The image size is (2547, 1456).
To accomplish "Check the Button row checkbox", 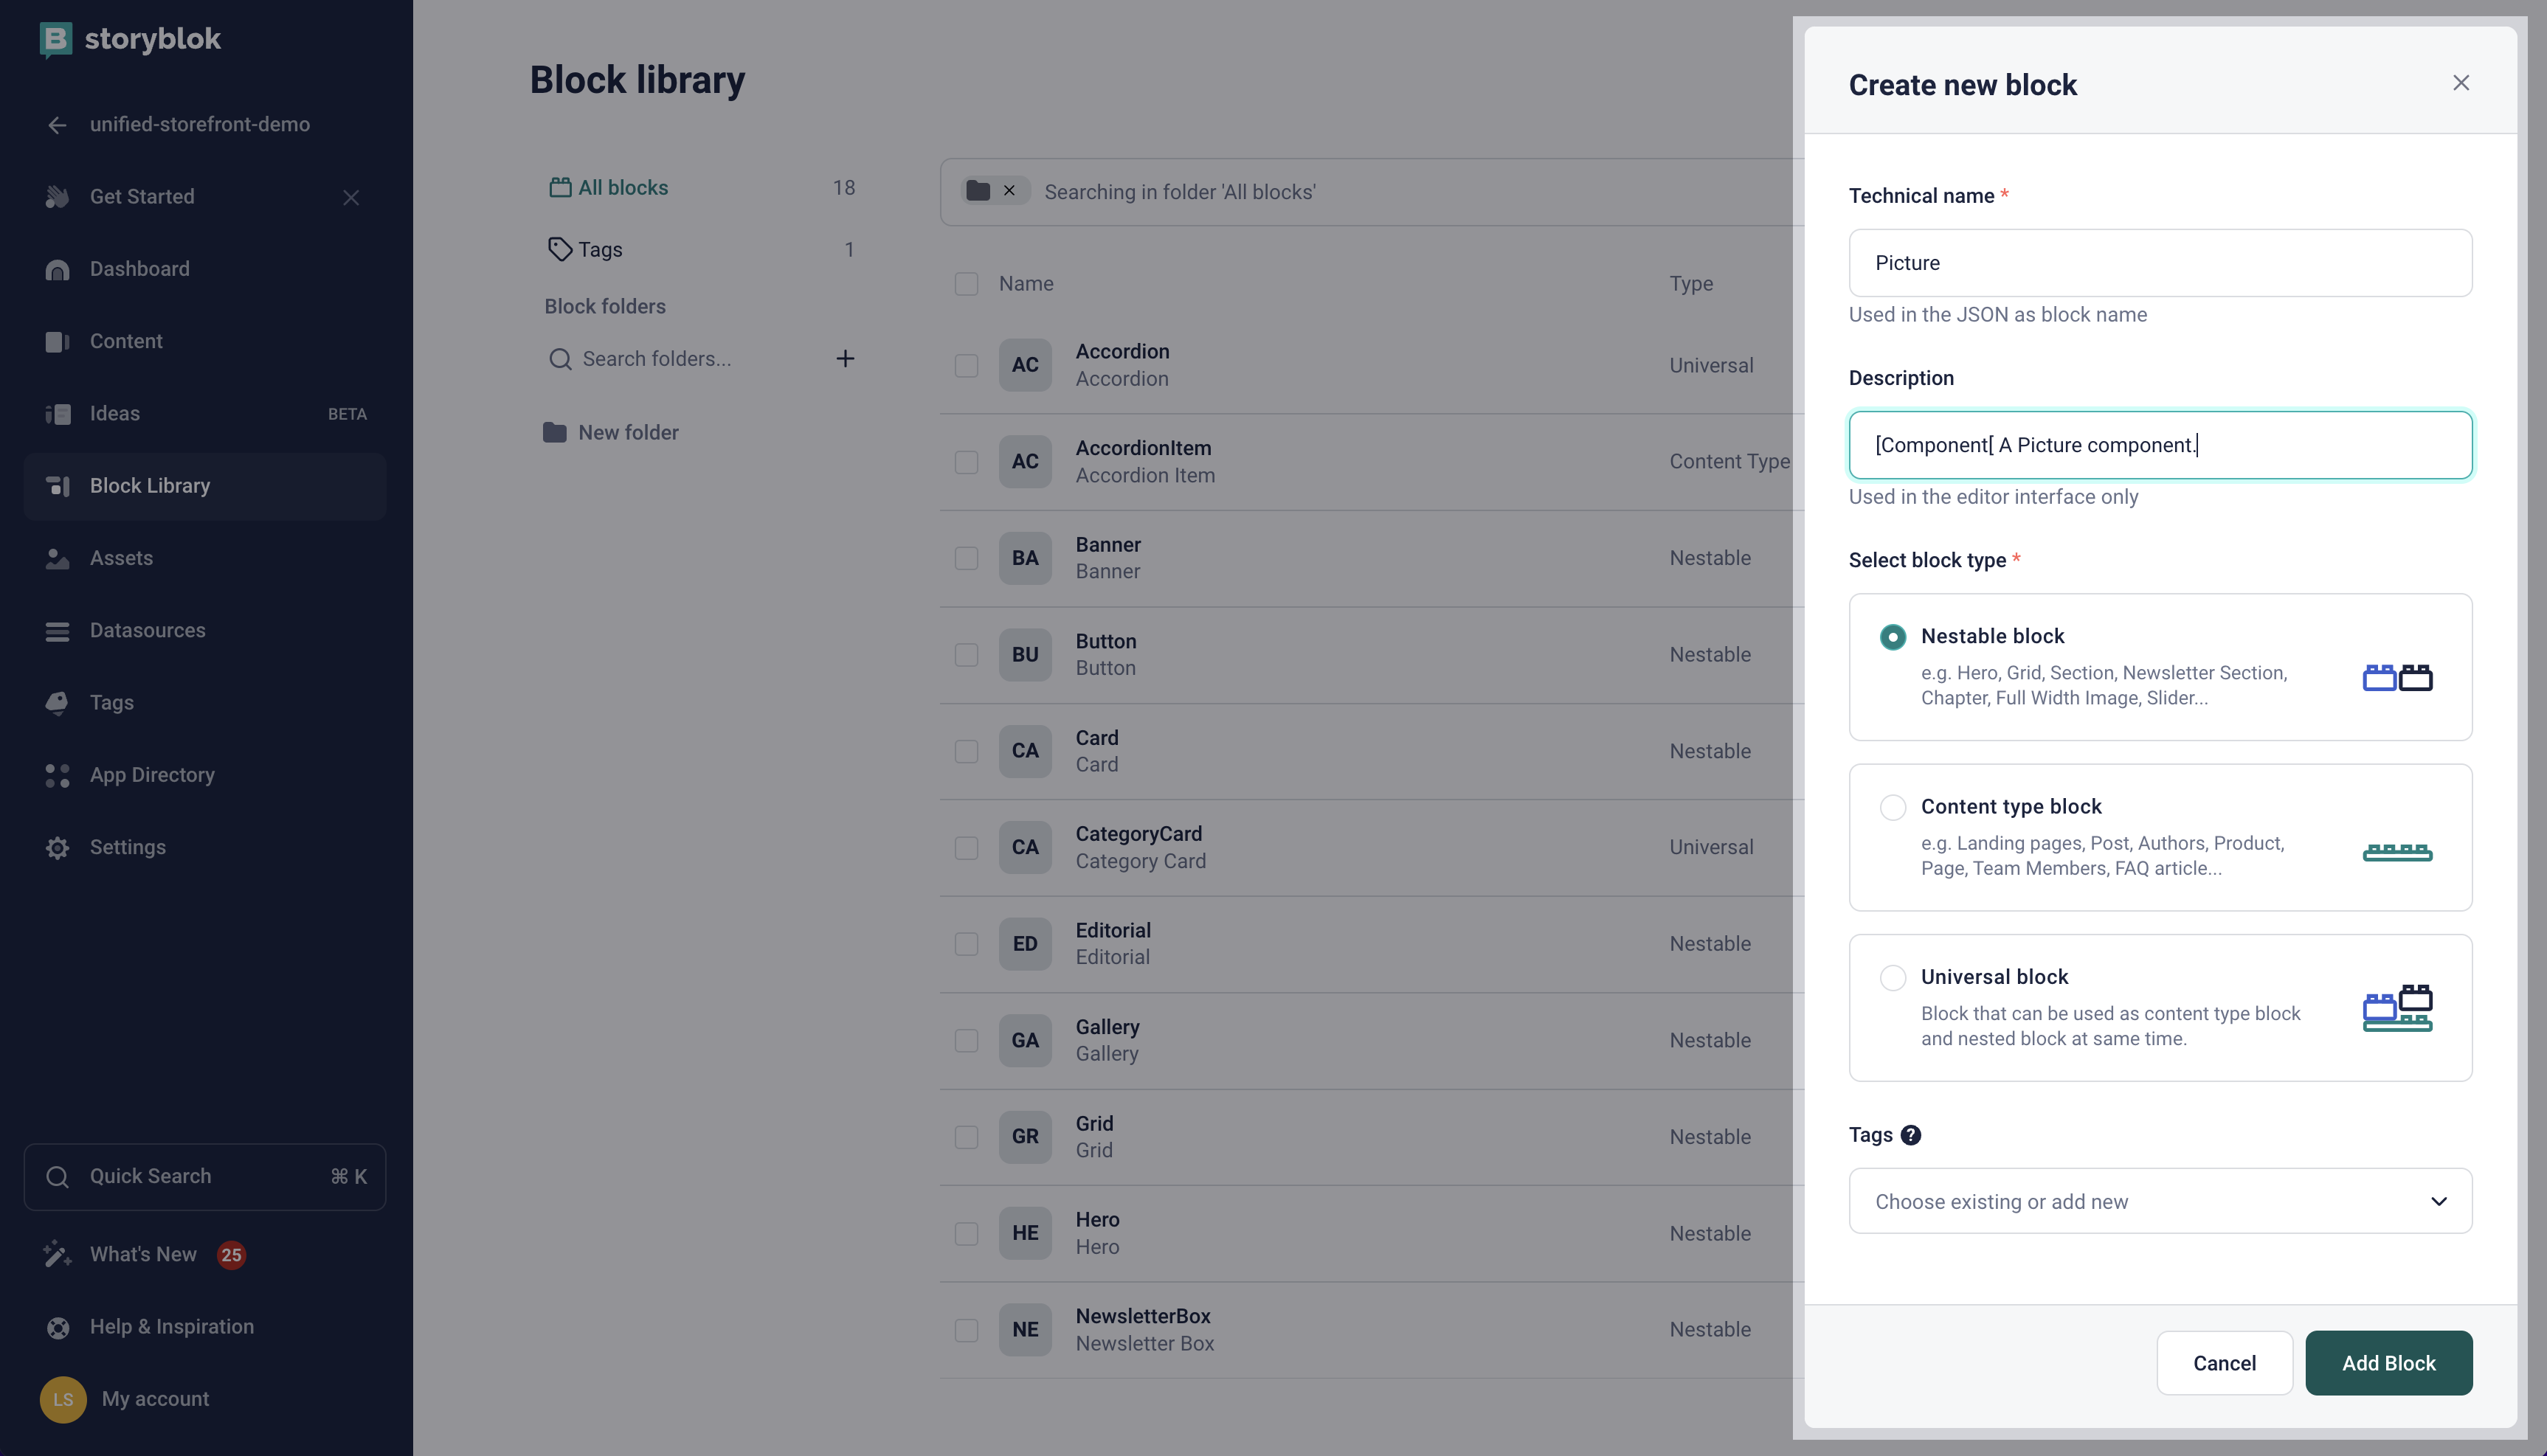I will 966,655.
